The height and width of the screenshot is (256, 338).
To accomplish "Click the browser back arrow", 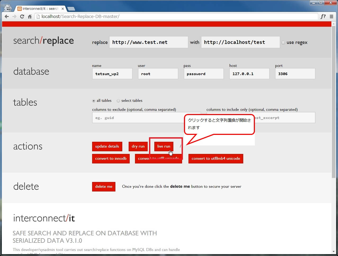I will pyautogui.click(x=7, y=16).
